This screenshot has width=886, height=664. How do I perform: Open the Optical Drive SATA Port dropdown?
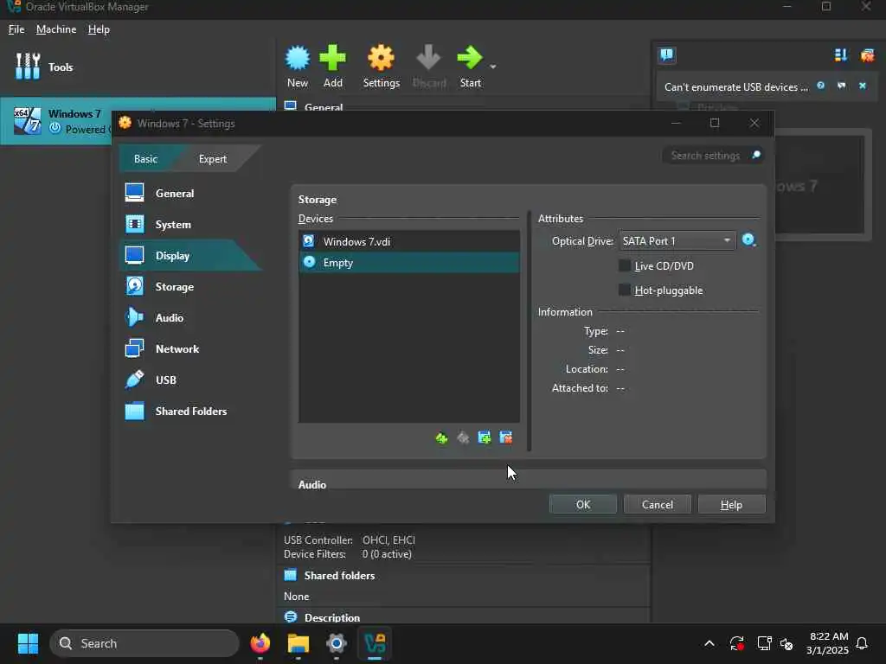click(677, 240)
